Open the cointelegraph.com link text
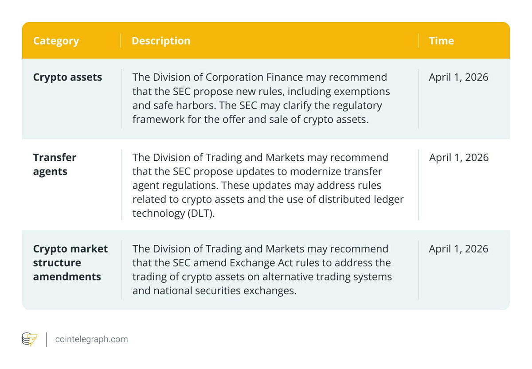Image resolution: width=532 pixels, height=369 pixels. coord(91,339)
